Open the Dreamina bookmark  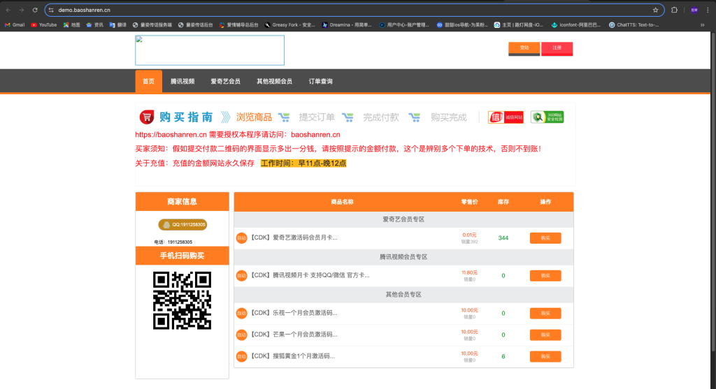click(347, 25)
